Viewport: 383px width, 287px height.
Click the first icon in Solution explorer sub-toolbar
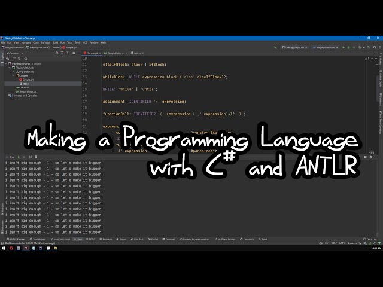(x=8, y=59)
